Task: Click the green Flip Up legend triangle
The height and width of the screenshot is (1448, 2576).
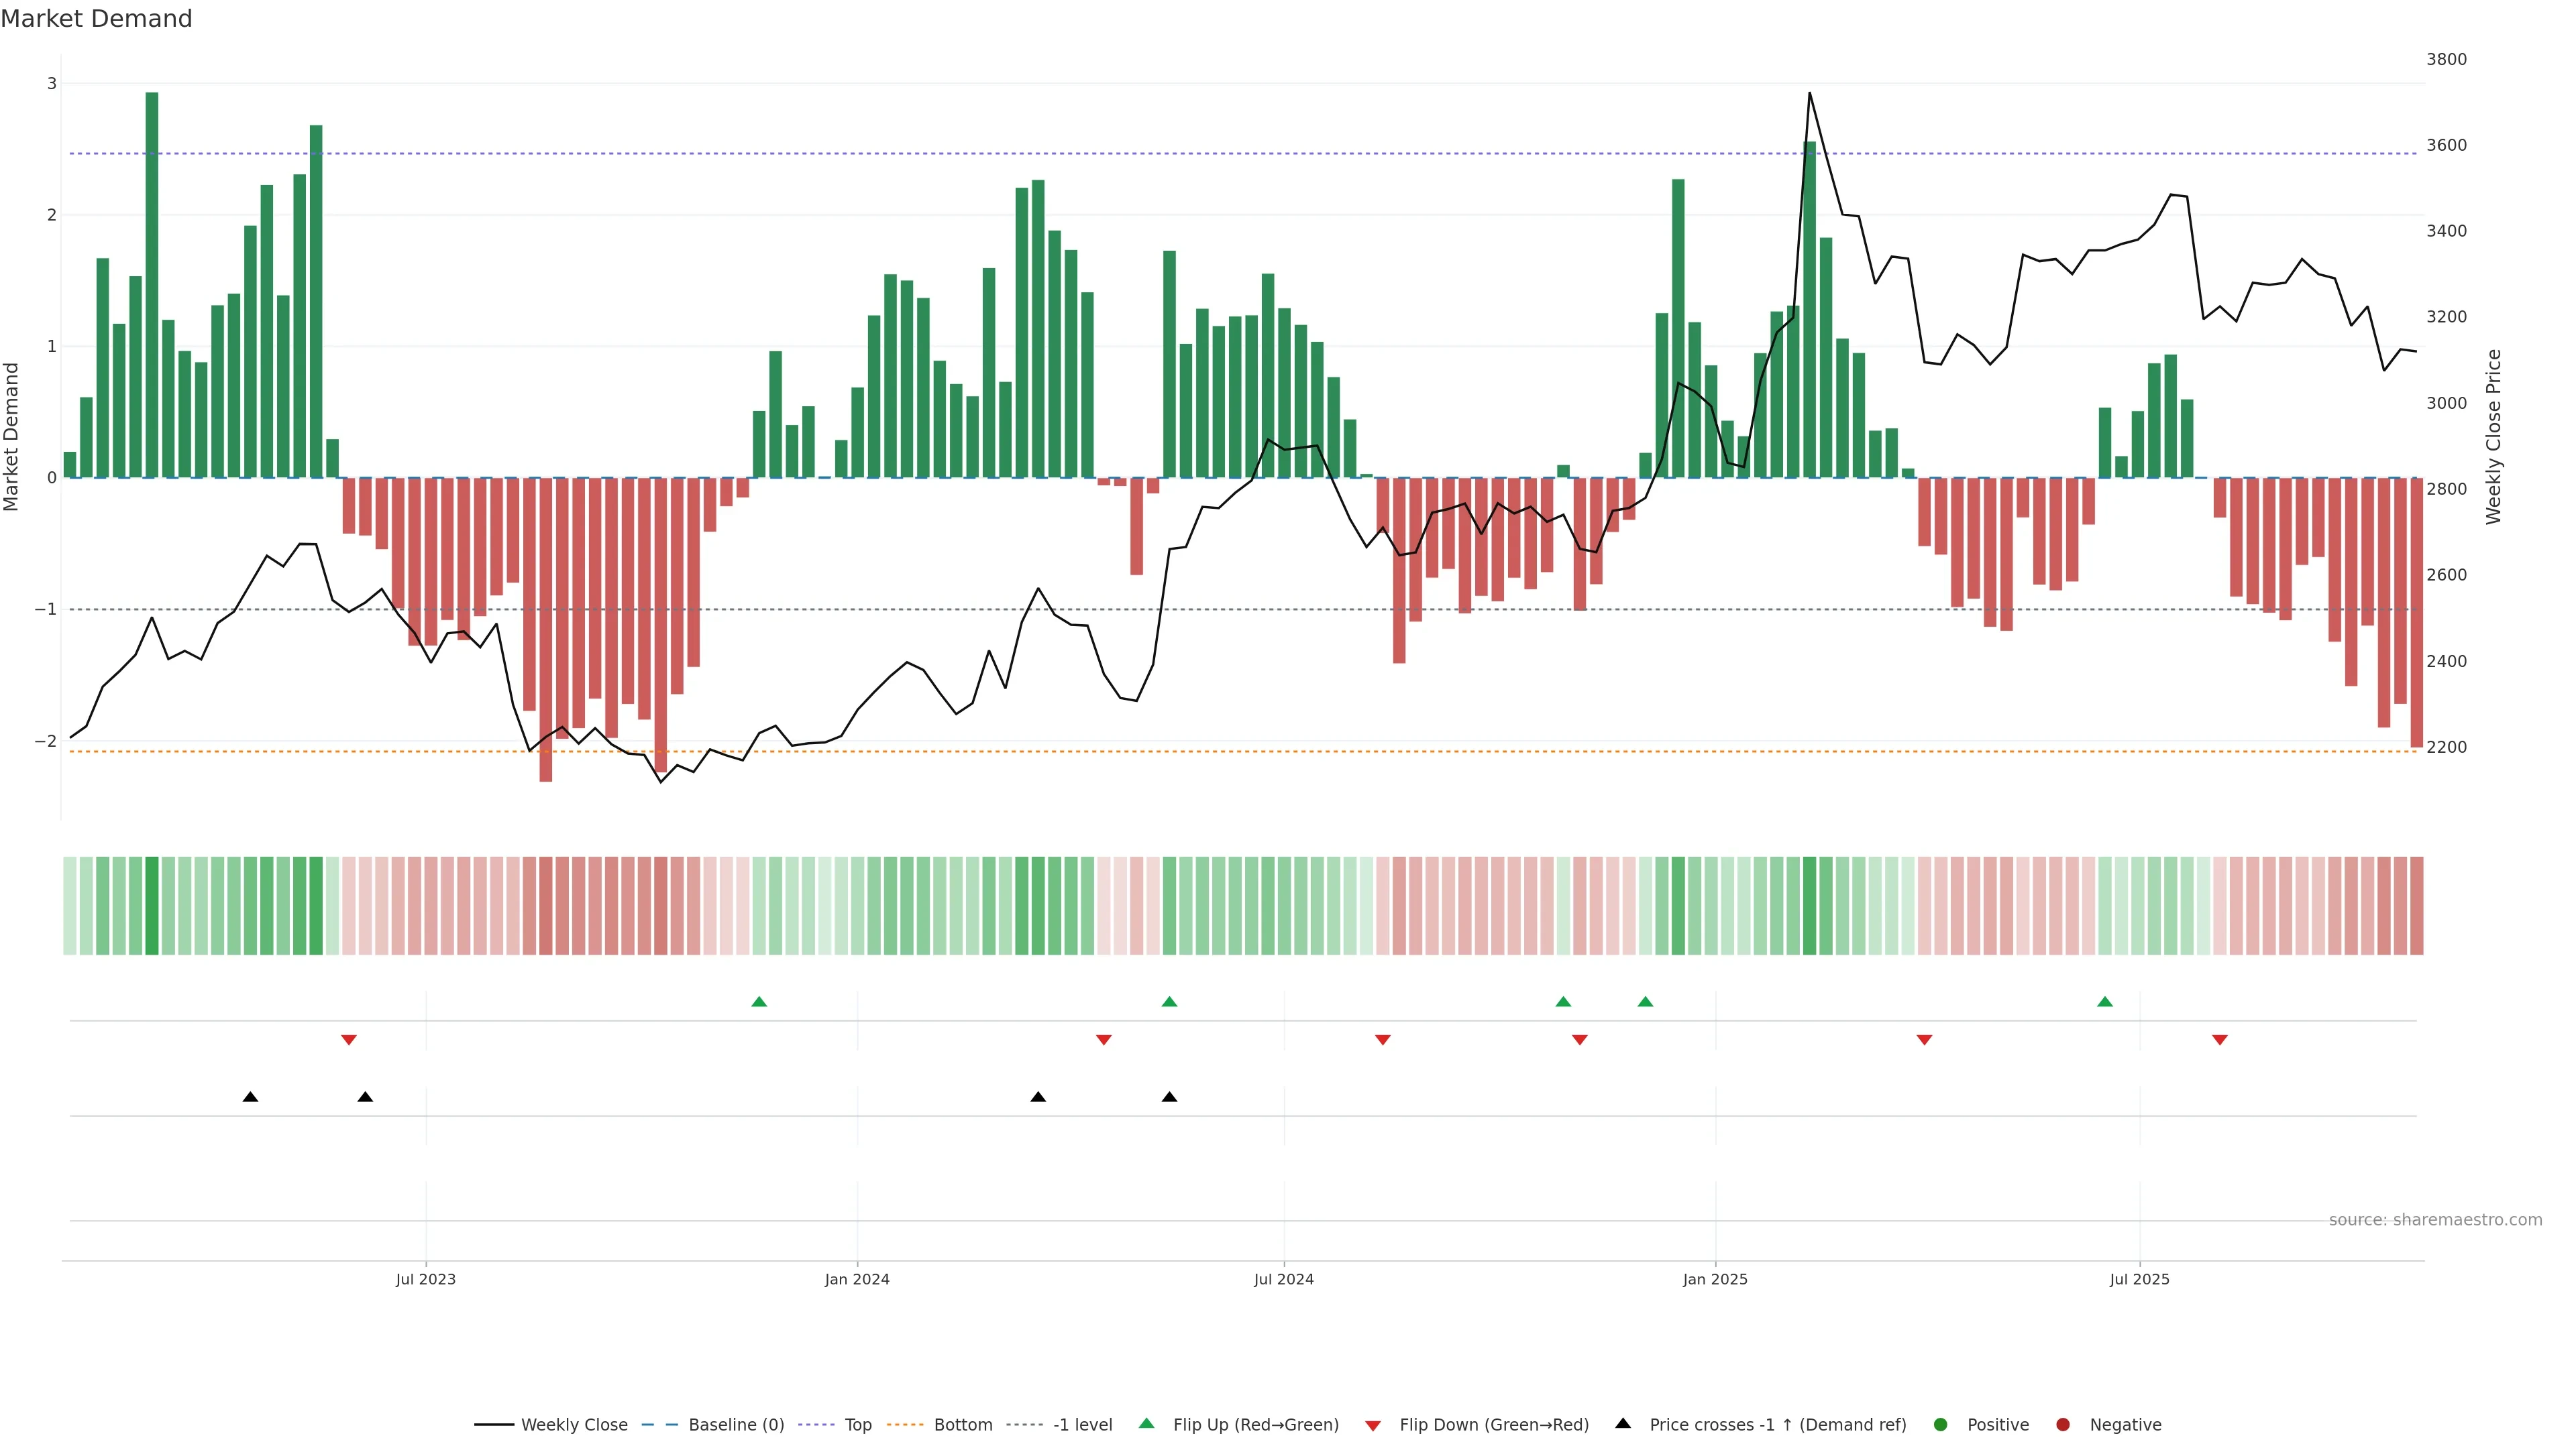Action: (x=1146, y=1424)
